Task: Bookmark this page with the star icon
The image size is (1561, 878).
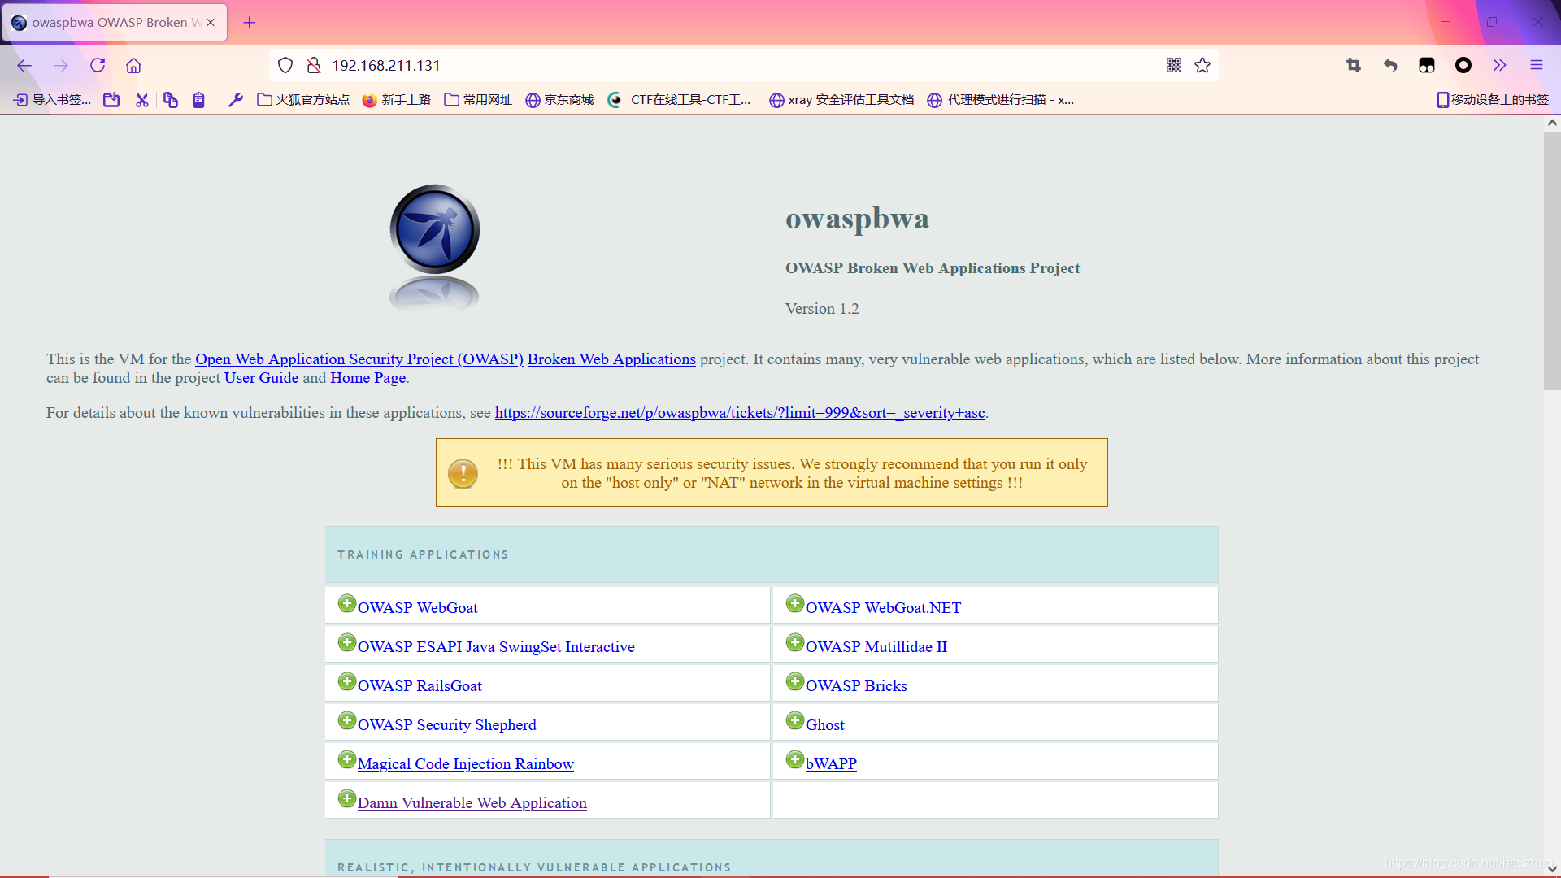Action: point(1202,65)
